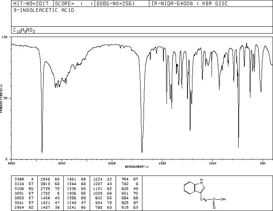Select peak entry 1009 in table
Viewport: 273px width, 211px height.
tap(103, 193)
